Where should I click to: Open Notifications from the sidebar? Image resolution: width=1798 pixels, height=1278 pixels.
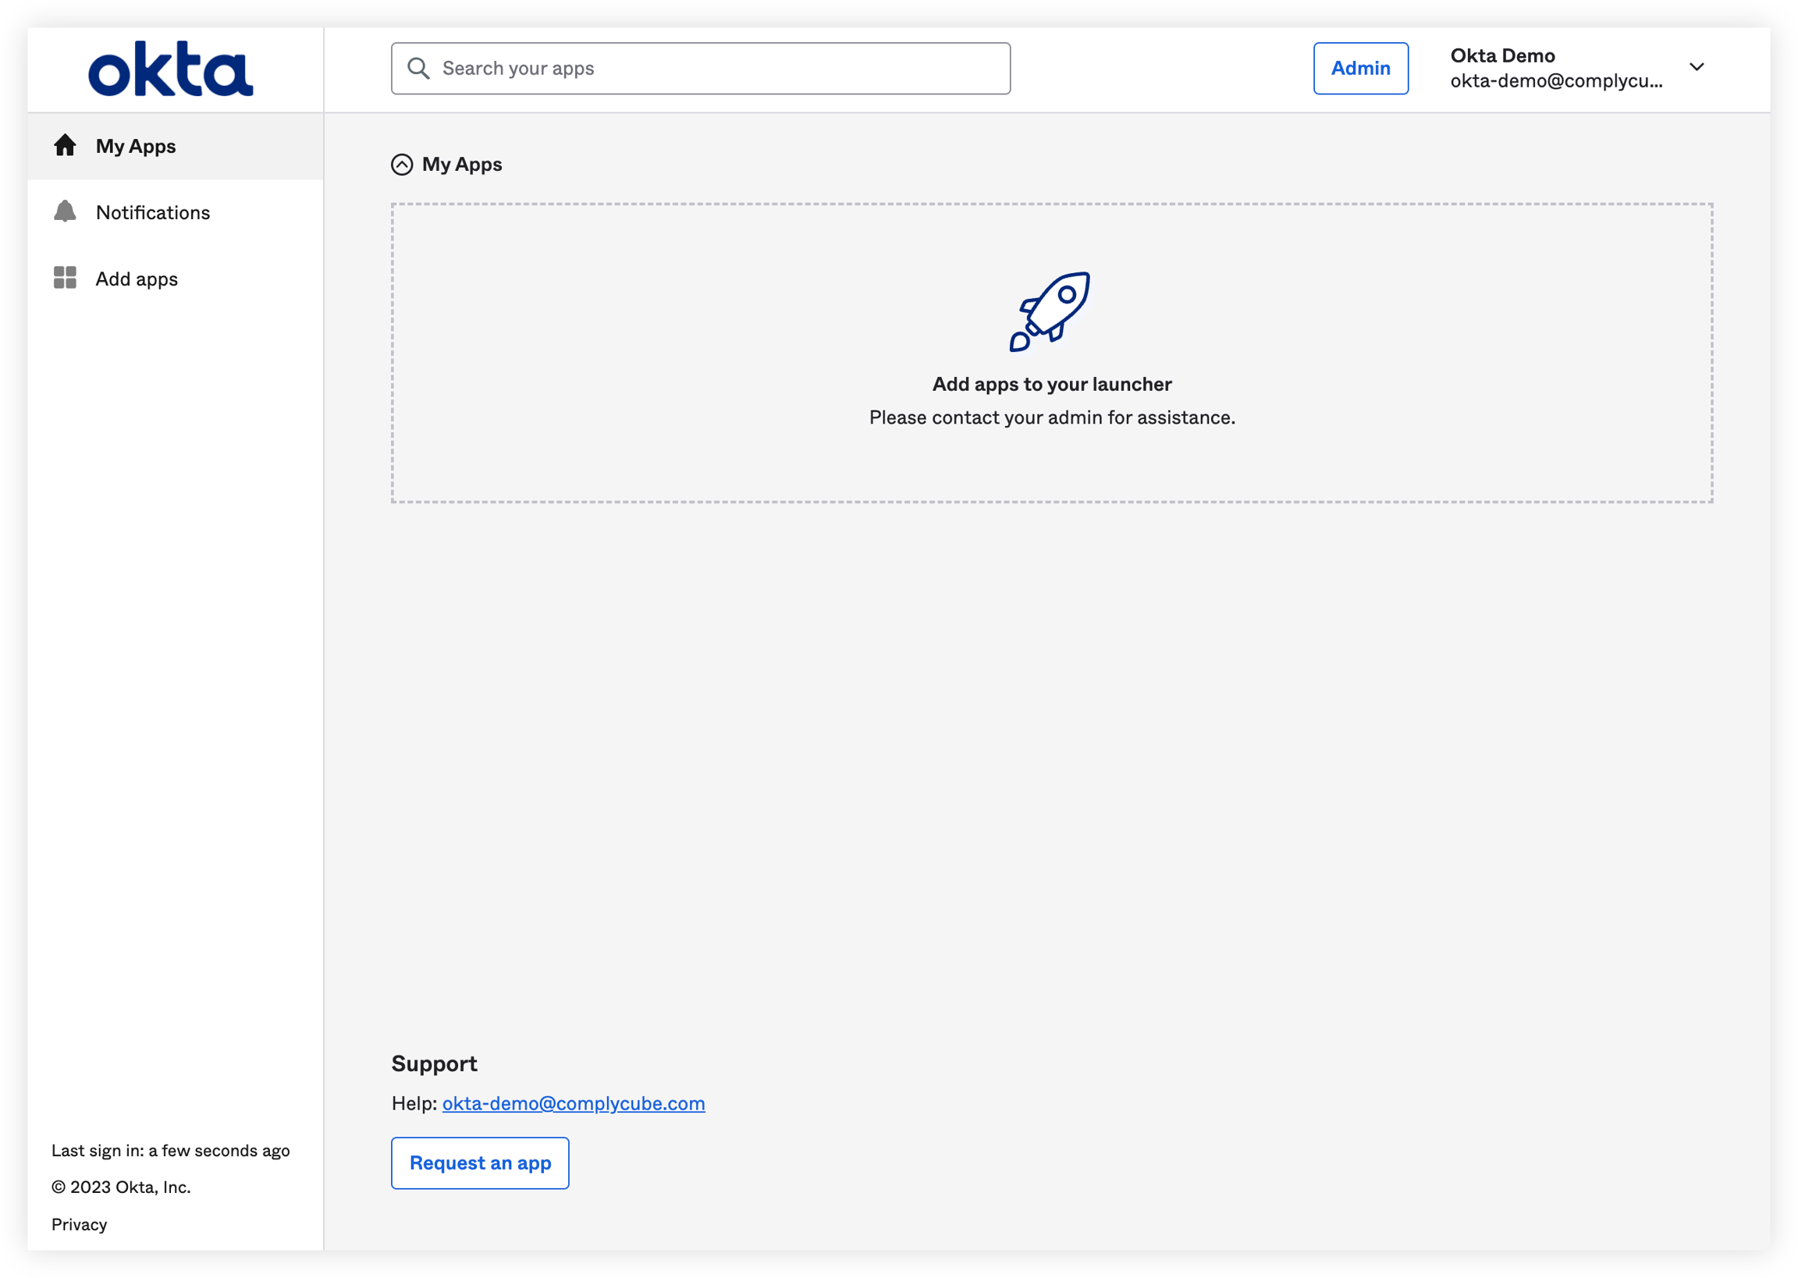point(153,212)
